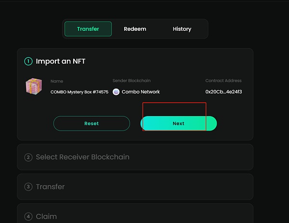Expand Select Receiver Blockchain section
This screenshot has width=289, height=223.
click(82, 157)
